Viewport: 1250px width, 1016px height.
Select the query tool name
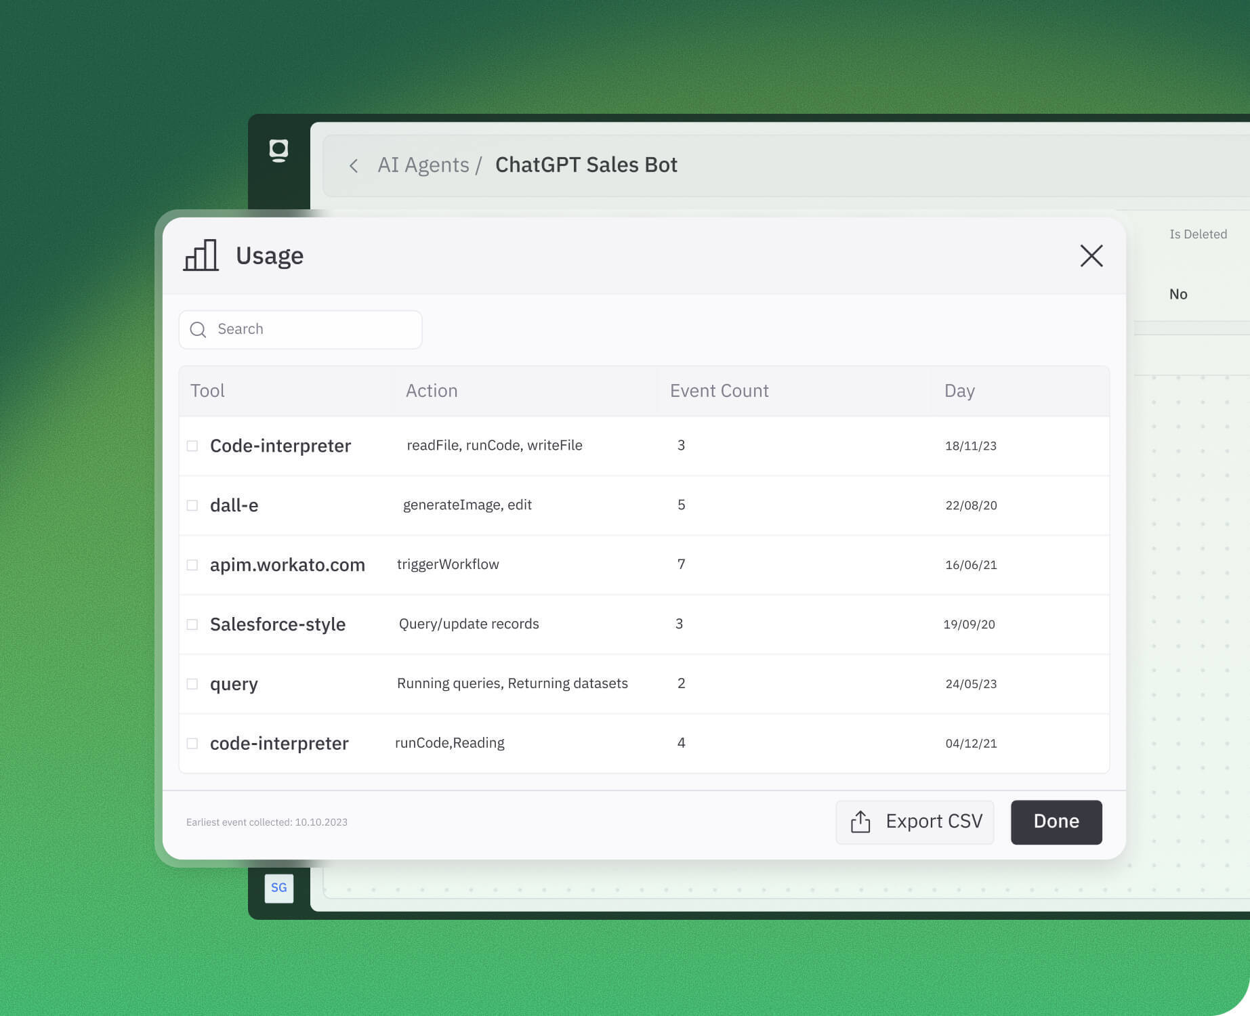tap(234, 684)
